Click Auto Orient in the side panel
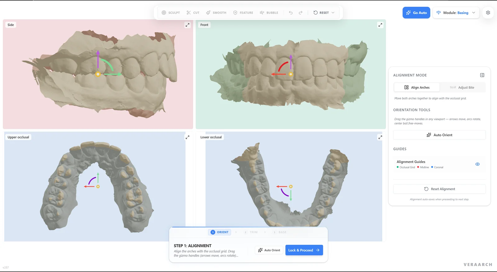The image size is (497, 272). 439,135
